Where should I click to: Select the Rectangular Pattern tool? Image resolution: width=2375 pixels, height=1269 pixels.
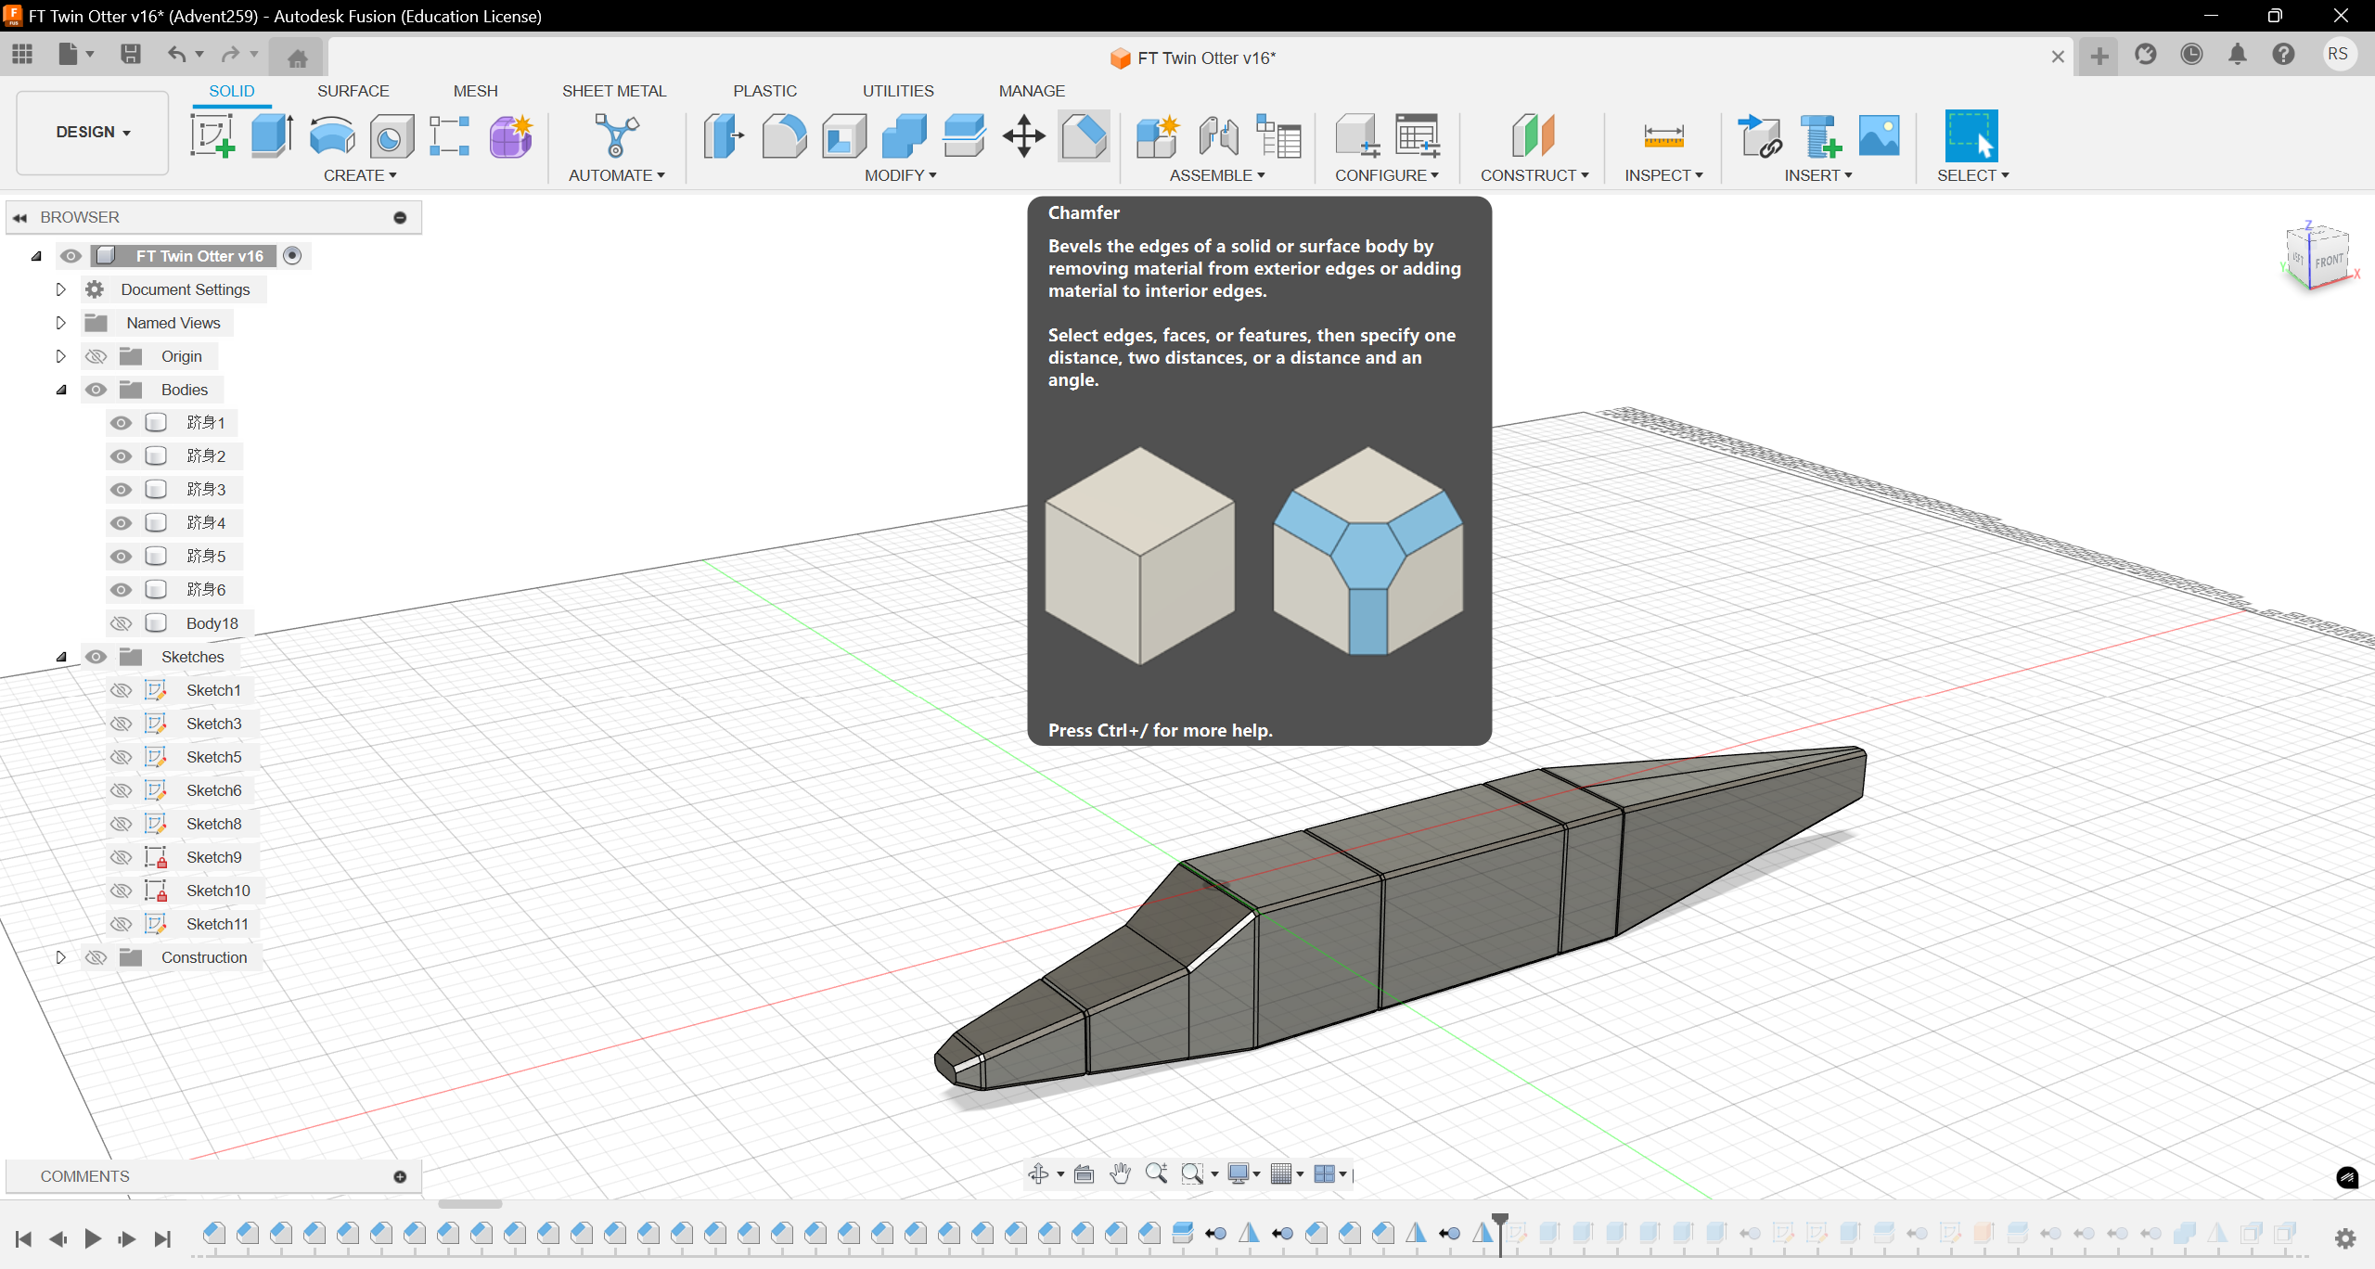click(x=450, y=136)
